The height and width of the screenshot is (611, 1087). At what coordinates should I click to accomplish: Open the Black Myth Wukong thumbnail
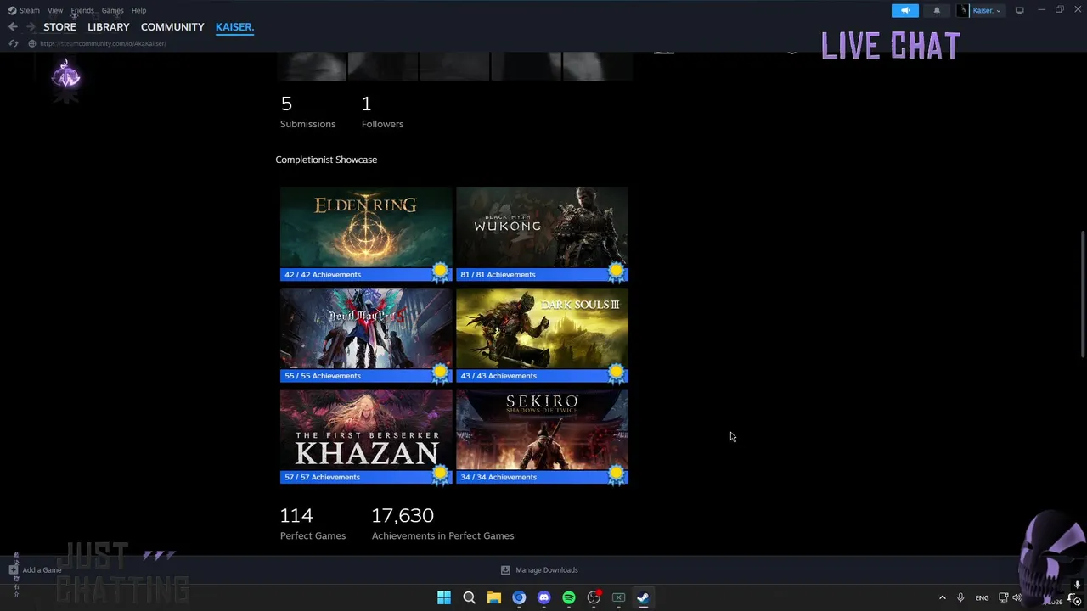[542, 227]
